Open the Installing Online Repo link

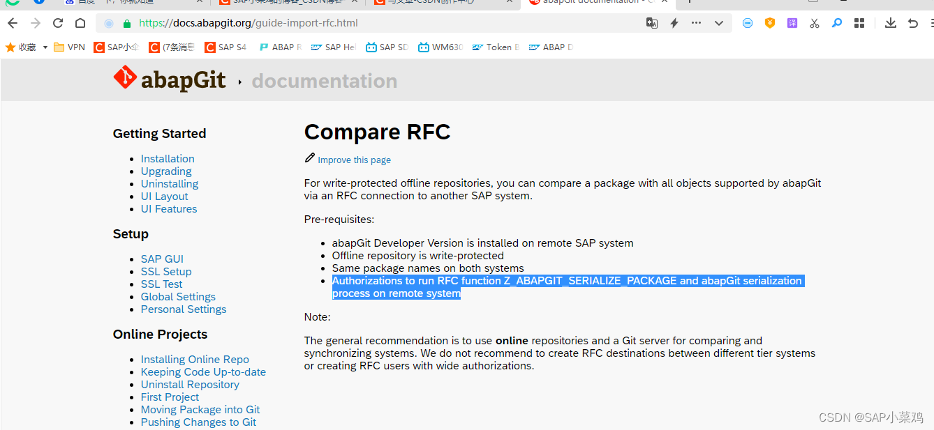tap(195, 359)
